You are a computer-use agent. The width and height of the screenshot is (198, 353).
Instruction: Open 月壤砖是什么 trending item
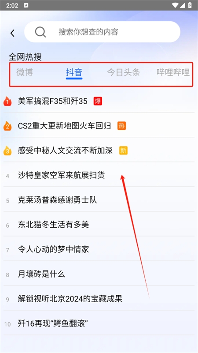point(99,274)
